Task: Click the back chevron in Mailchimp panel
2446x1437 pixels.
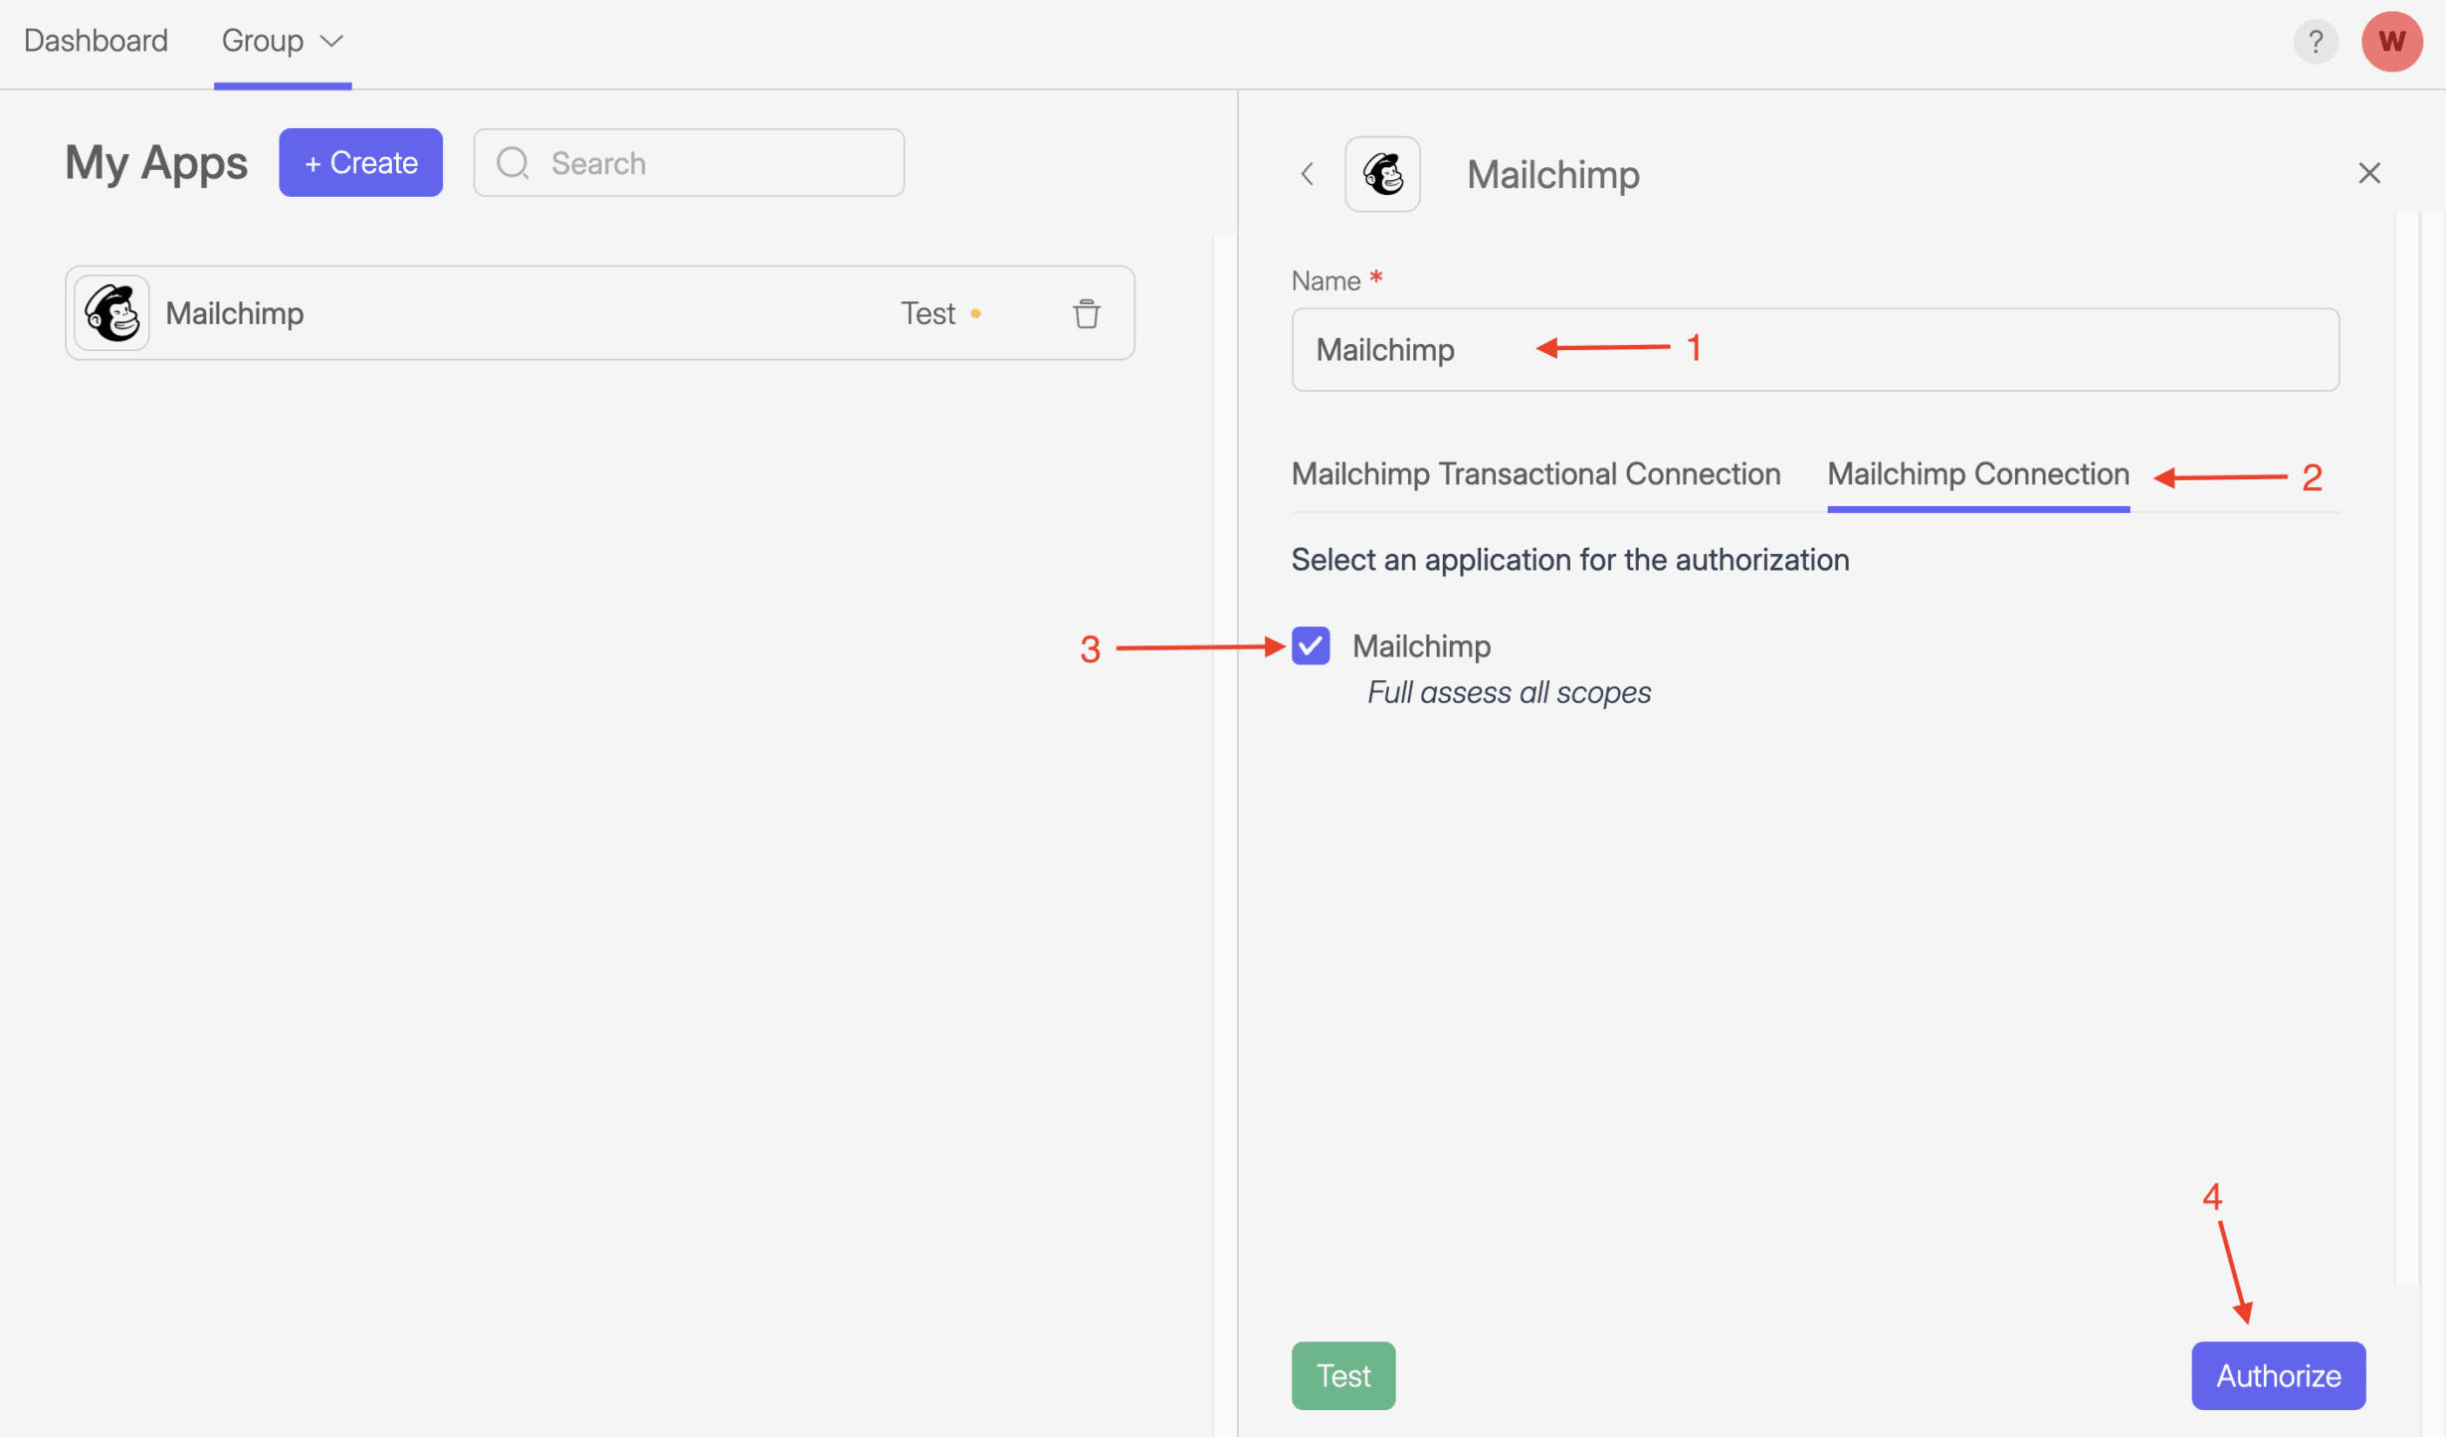Action: click(x=1308, y=174)
